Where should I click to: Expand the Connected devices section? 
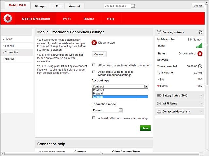(201, 112)
